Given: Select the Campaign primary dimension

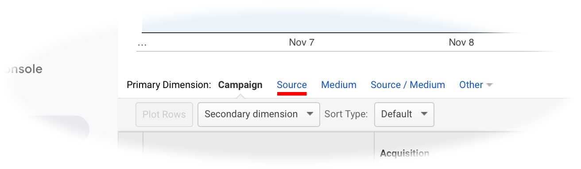Looking at the screenshot, I should click(x=240, y=84).
